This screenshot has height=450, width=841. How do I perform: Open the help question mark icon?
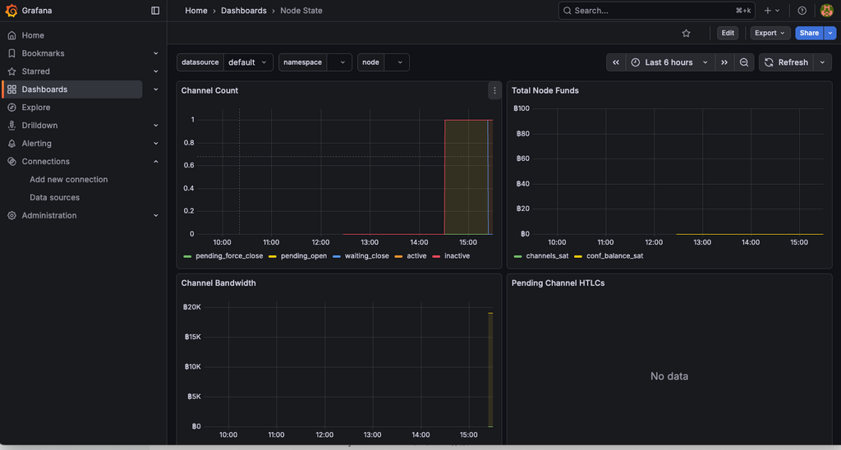(x=802, y=11)
